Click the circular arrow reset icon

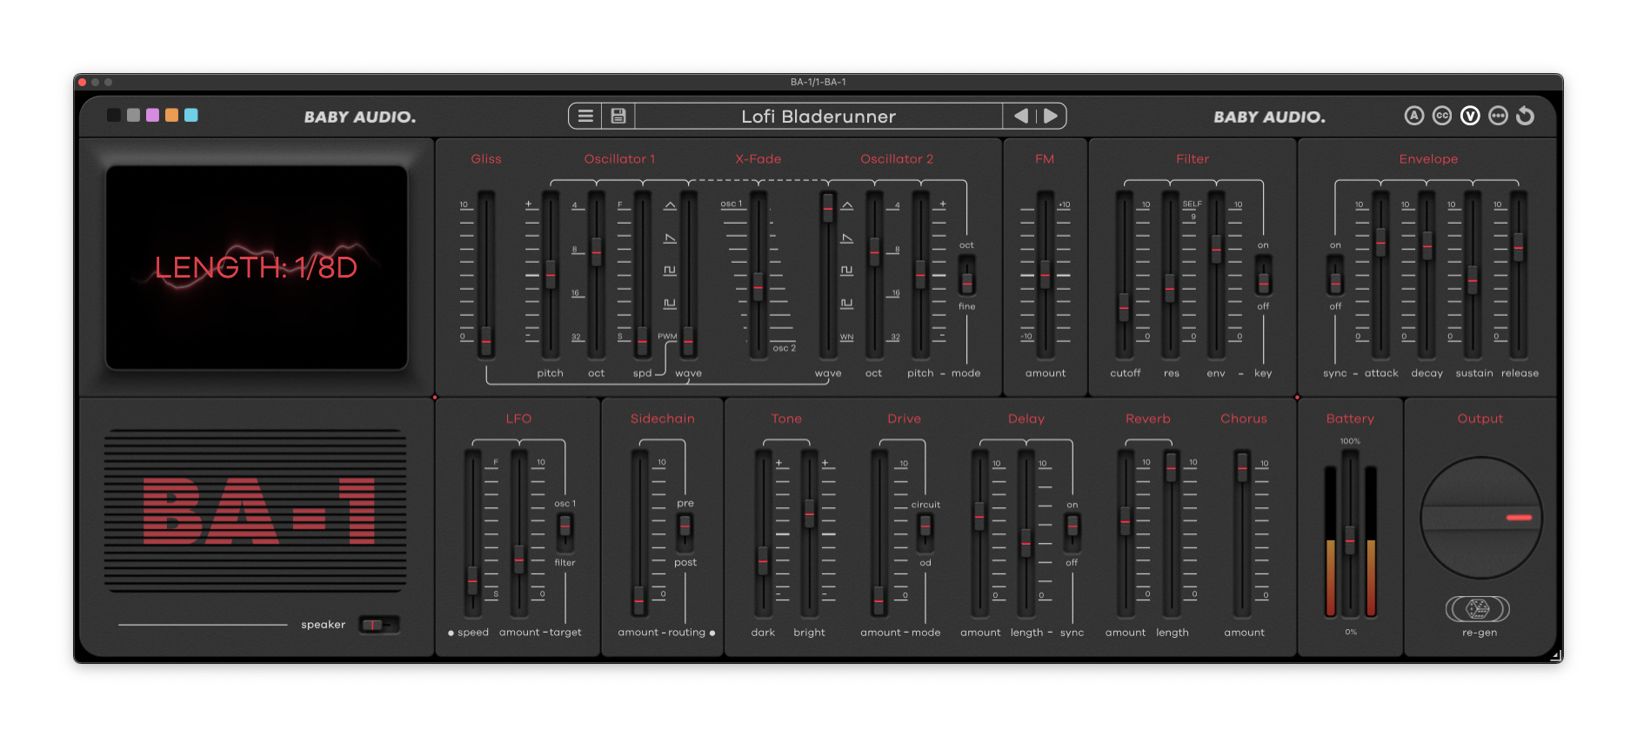click(1526, 116)
